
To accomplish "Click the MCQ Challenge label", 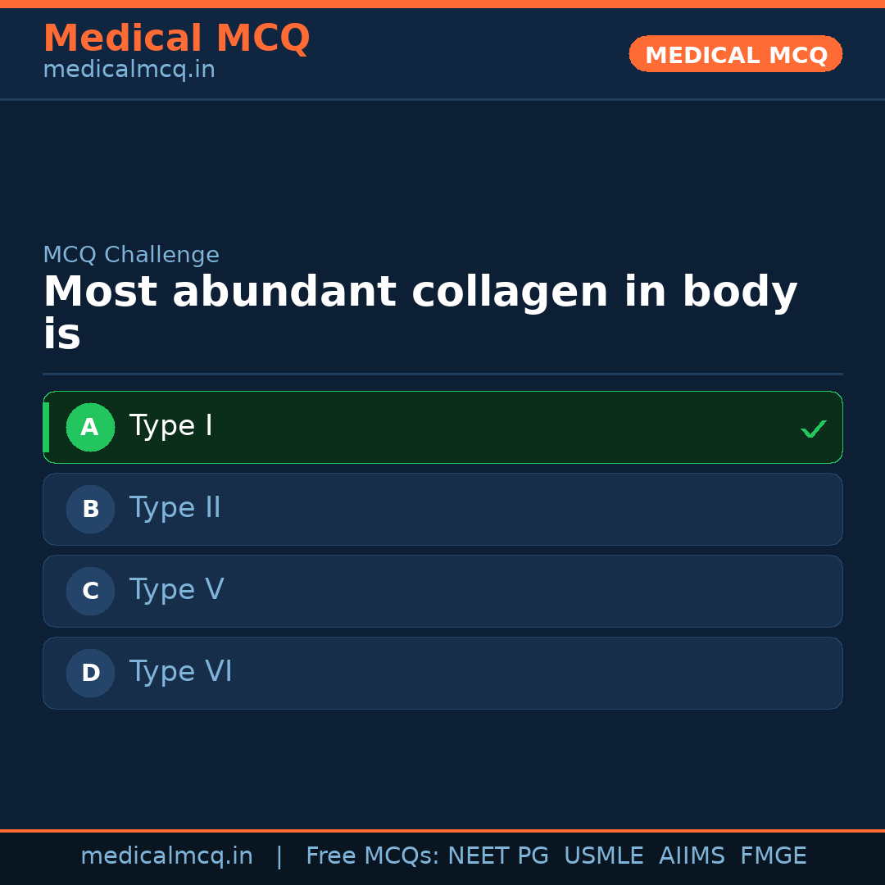I will 131,255.
